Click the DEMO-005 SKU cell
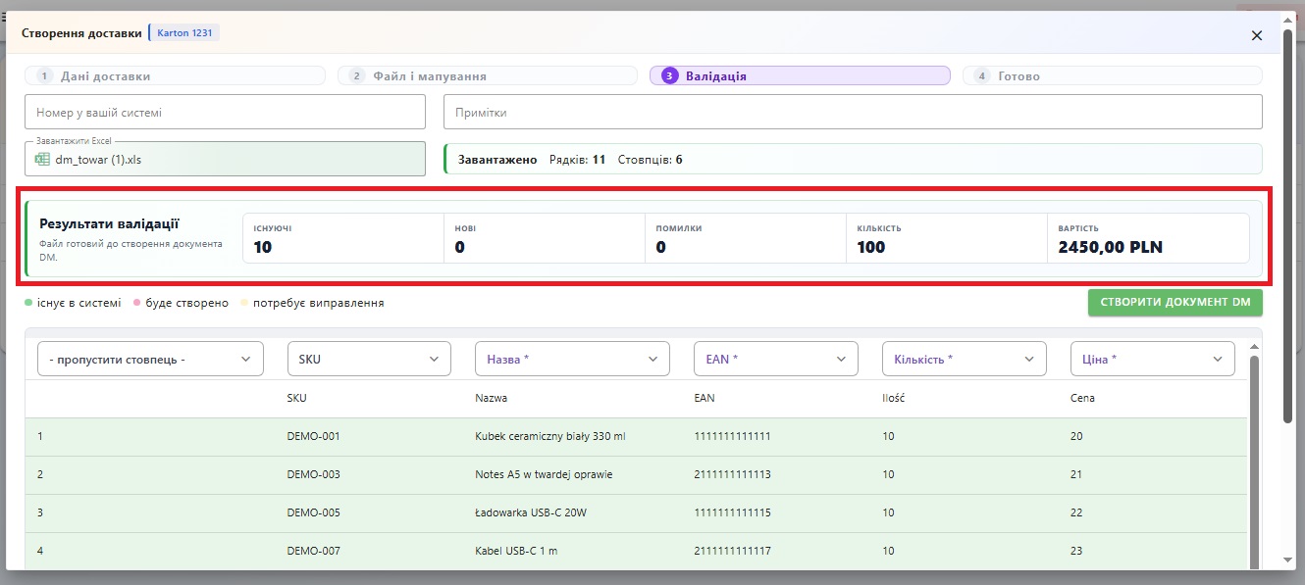The image size is (1305, 585). point(313,512)
